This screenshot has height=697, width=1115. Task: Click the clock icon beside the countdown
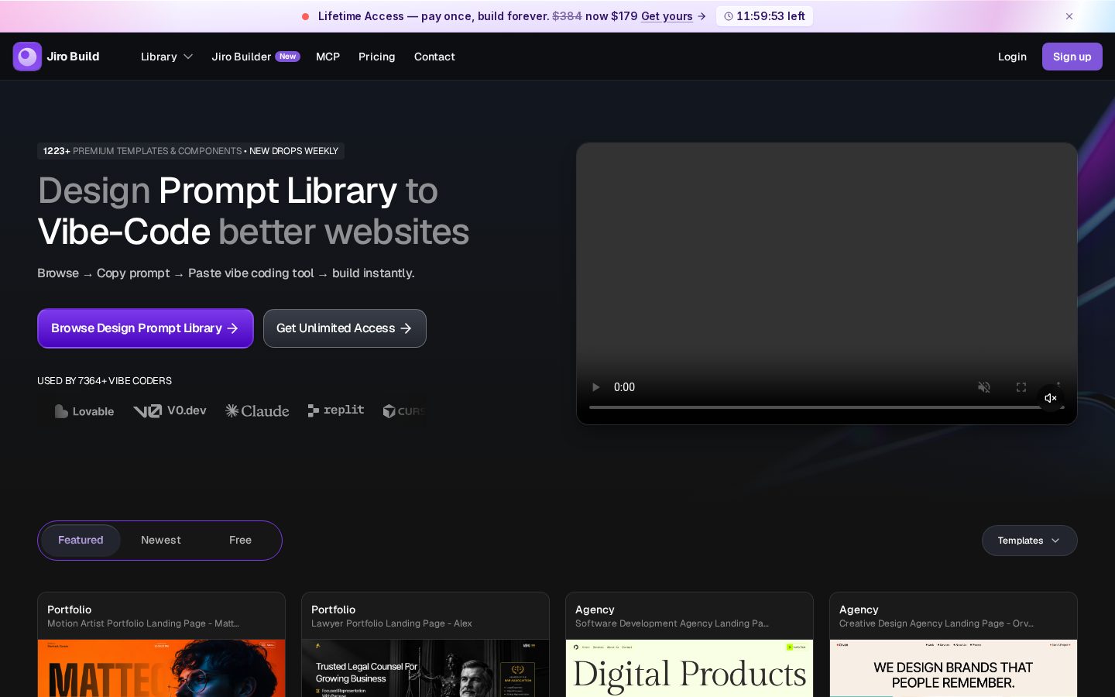coord(729,16)
